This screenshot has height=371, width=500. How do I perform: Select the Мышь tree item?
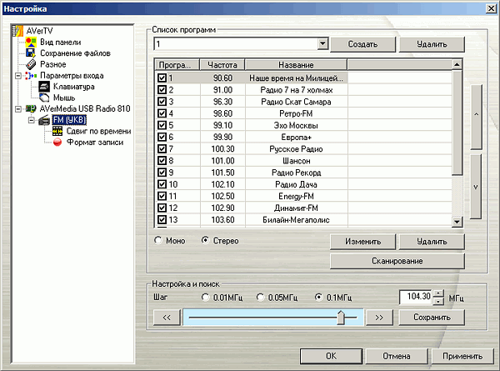click(x=64, y=98)
